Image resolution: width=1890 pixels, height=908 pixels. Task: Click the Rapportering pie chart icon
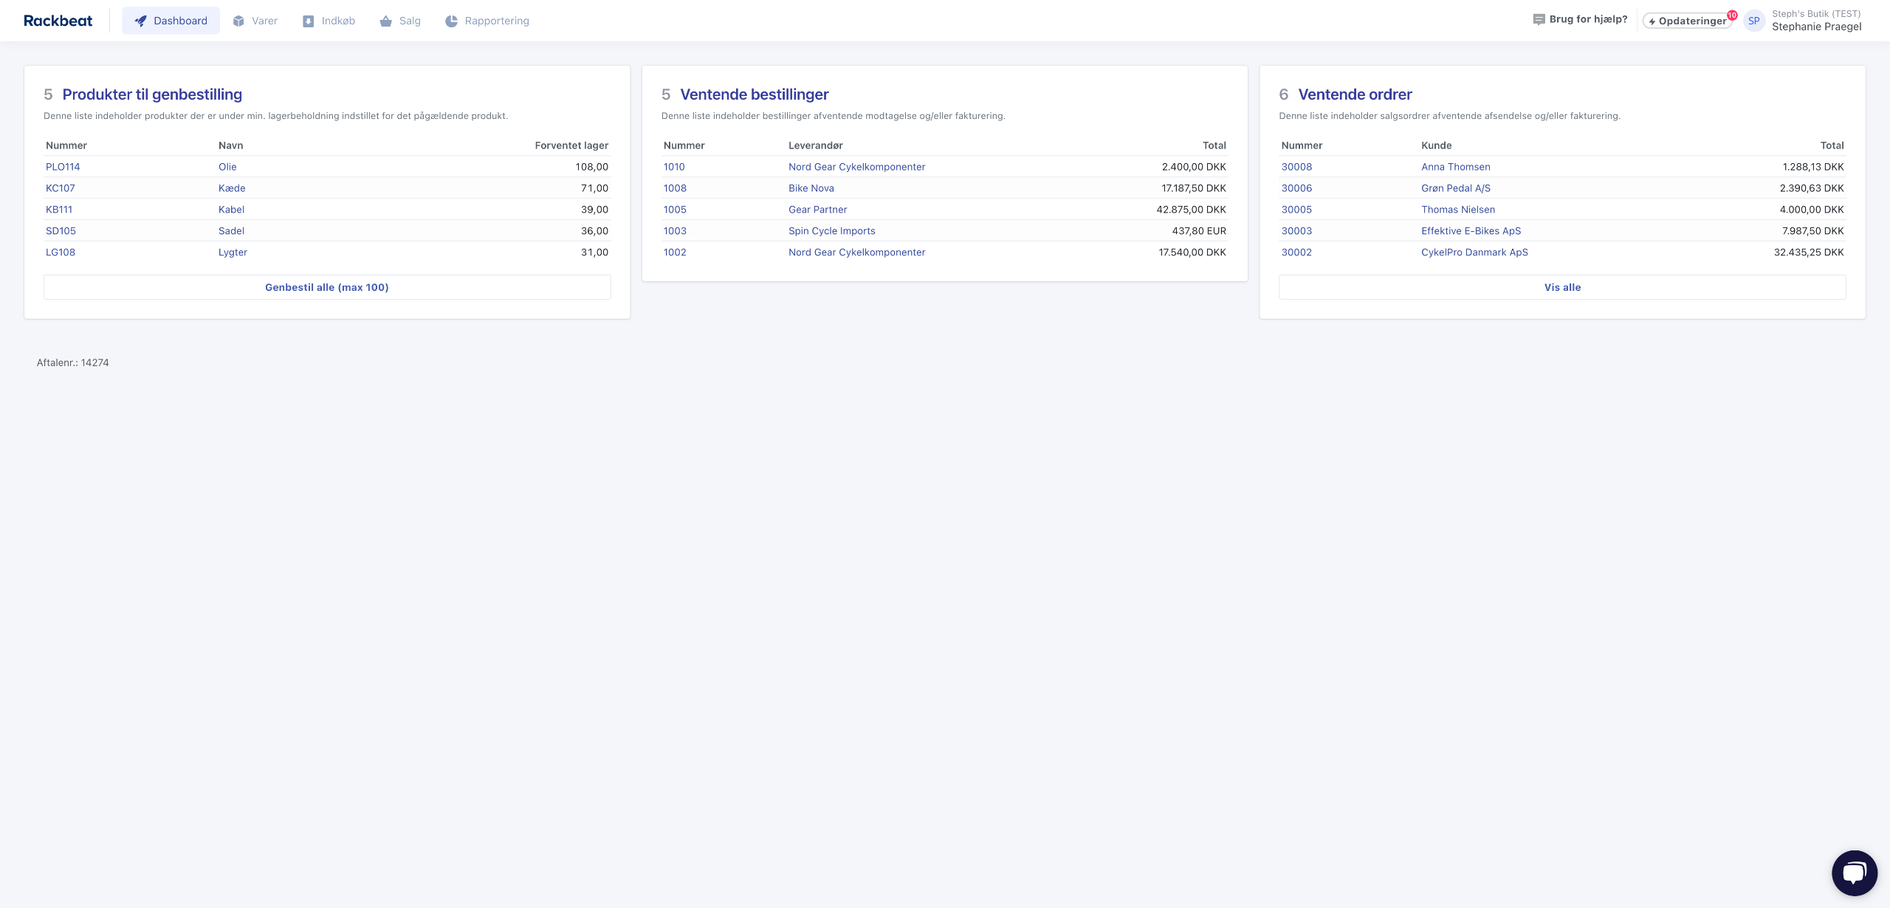point(451,21)
